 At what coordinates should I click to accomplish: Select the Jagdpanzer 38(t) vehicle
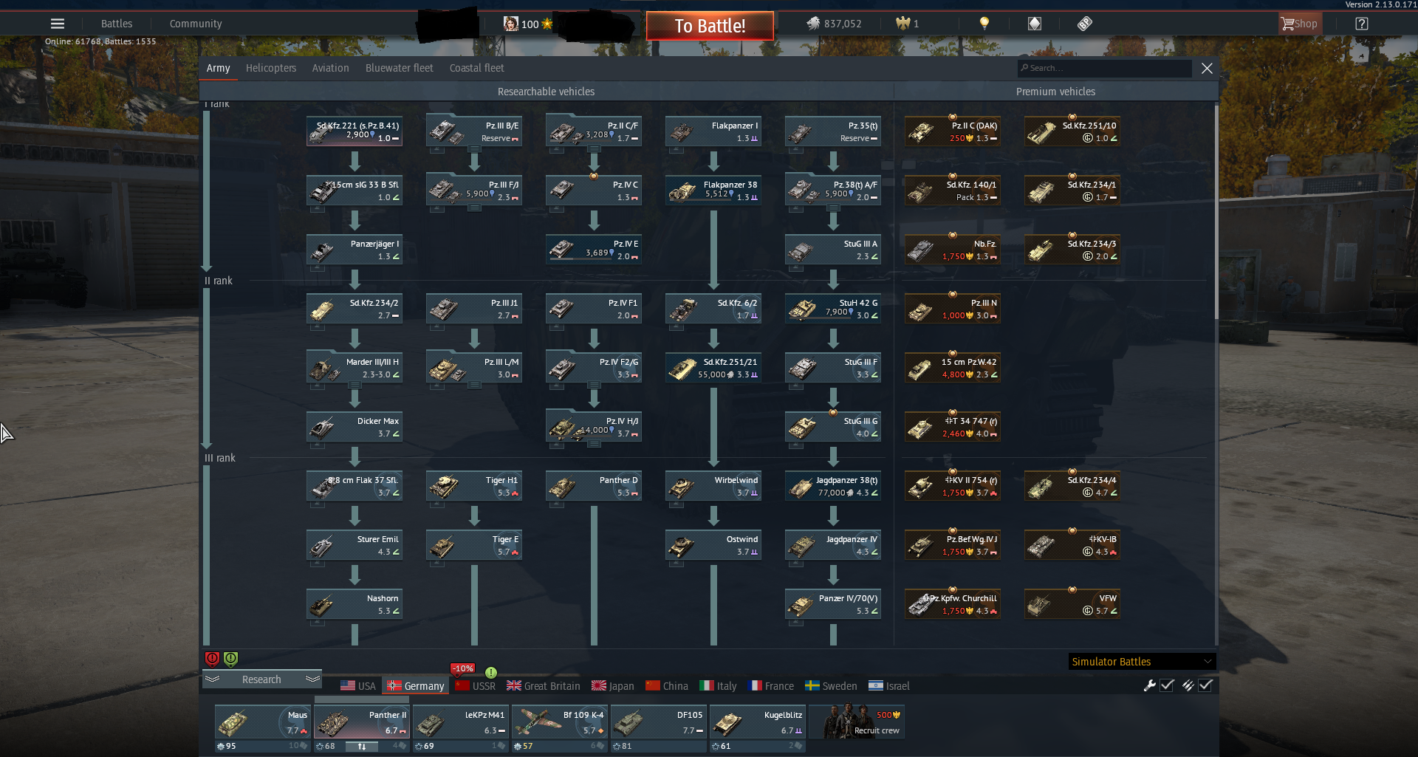click(833, 486)
